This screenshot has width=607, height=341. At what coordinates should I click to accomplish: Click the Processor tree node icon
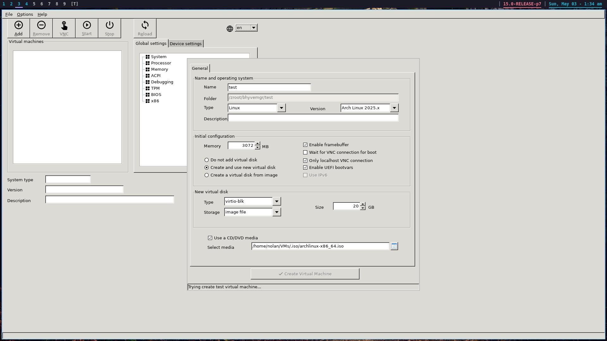tap(148, 63)
